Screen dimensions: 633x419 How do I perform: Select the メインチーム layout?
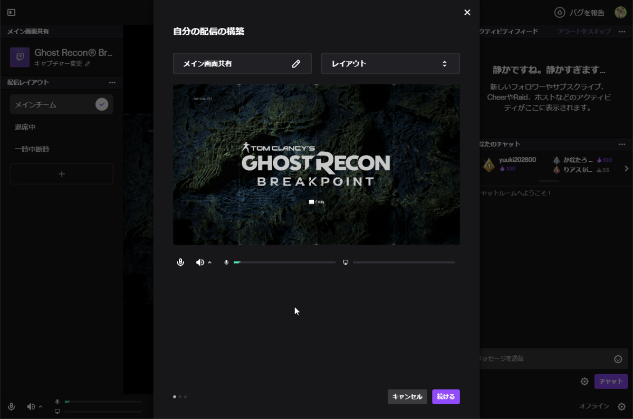click(x=61, y=104)
